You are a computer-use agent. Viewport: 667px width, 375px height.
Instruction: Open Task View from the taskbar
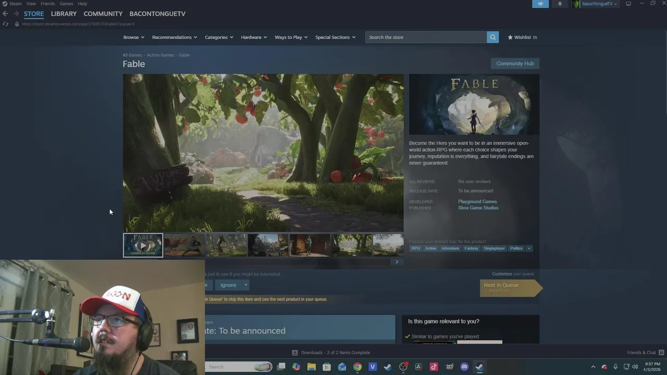[281, 367]
